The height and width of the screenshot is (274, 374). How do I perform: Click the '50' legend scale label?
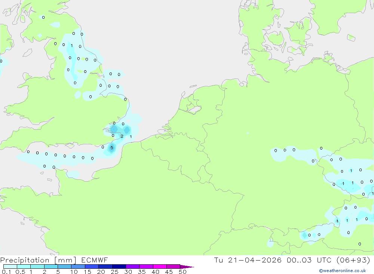click(183, 272)
